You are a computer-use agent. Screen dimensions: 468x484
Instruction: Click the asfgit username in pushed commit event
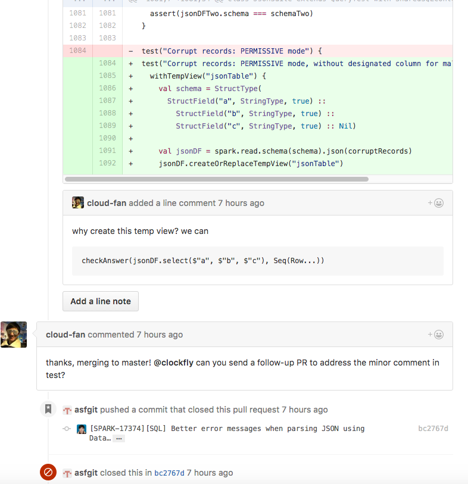[86, 410]
